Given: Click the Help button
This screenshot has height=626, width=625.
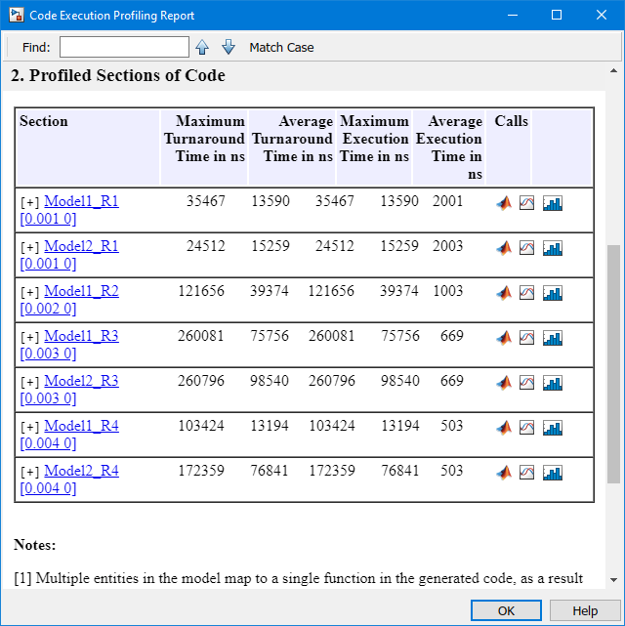Looking at the screenshot, I should 585,610.
